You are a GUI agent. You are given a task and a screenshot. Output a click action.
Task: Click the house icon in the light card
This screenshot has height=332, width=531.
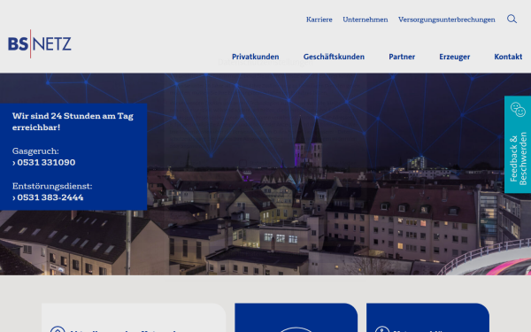[58, 329]
